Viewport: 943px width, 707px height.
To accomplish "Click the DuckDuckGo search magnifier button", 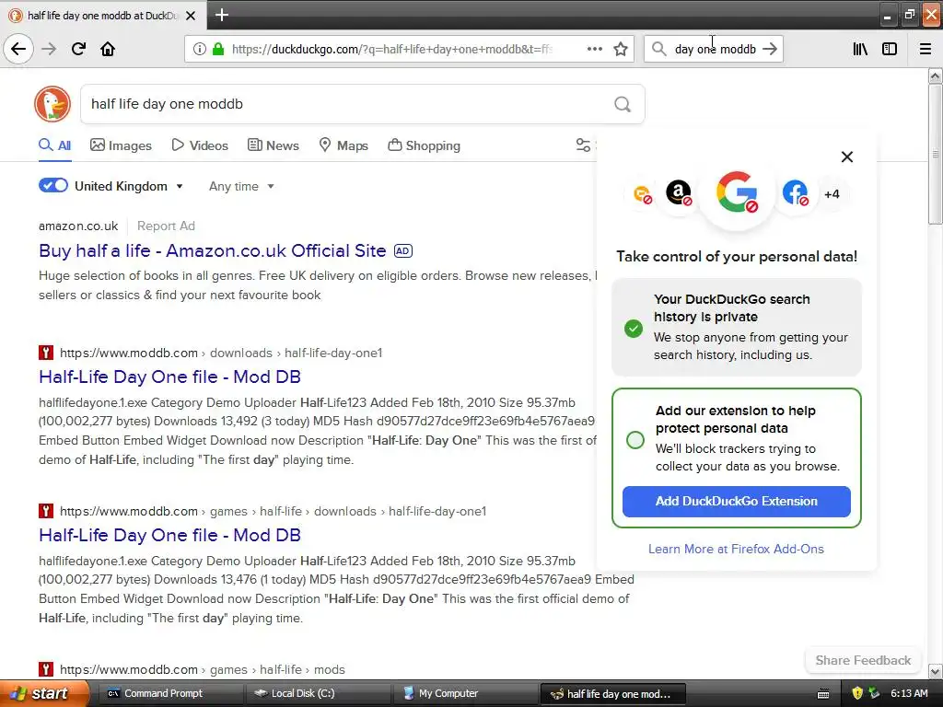I will coord(623,104).
